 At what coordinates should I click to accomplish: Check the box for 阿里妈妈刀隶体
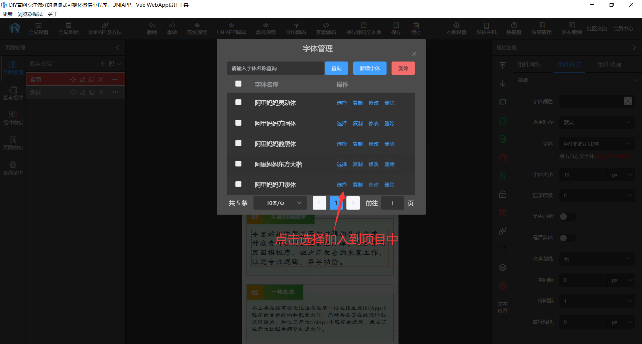[x=238, y=184]
